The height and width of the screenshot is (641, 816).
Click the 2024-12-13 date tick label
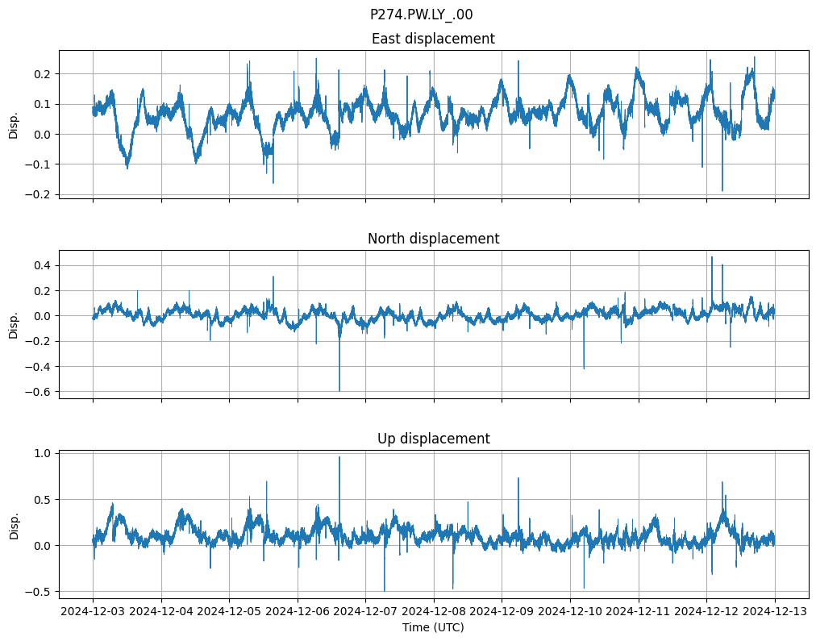pos(776,612)
